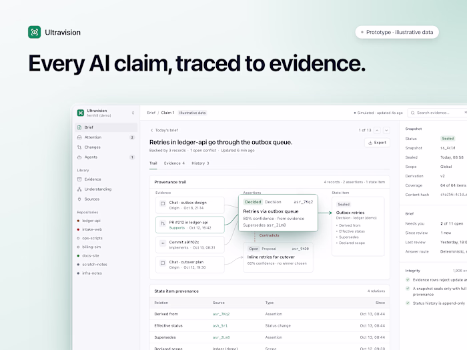Click the Attention inbox icon
The width and height of the screenshot is (467, 350).
point(79,137)
